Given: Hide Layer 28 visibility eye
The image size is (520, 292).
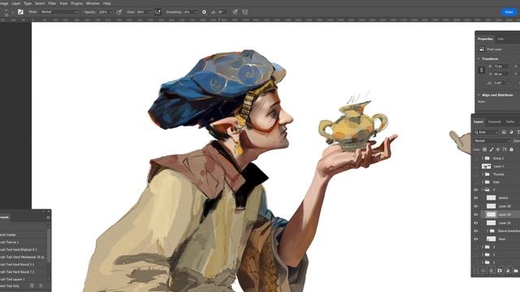Looking at the screenshot, I should coord(476,206).
